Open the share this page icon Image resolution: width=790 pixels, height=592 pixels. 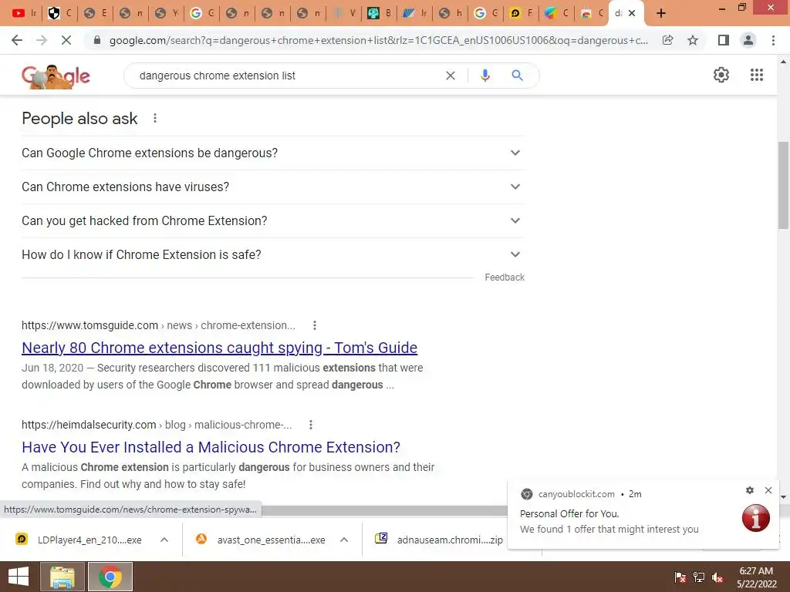coord(667,40)
